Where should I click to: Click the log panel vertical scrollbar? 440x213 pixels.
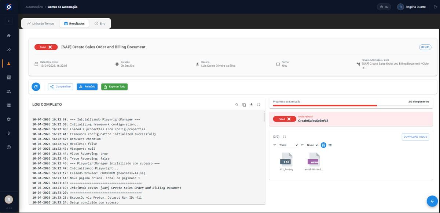pos(264,117)
